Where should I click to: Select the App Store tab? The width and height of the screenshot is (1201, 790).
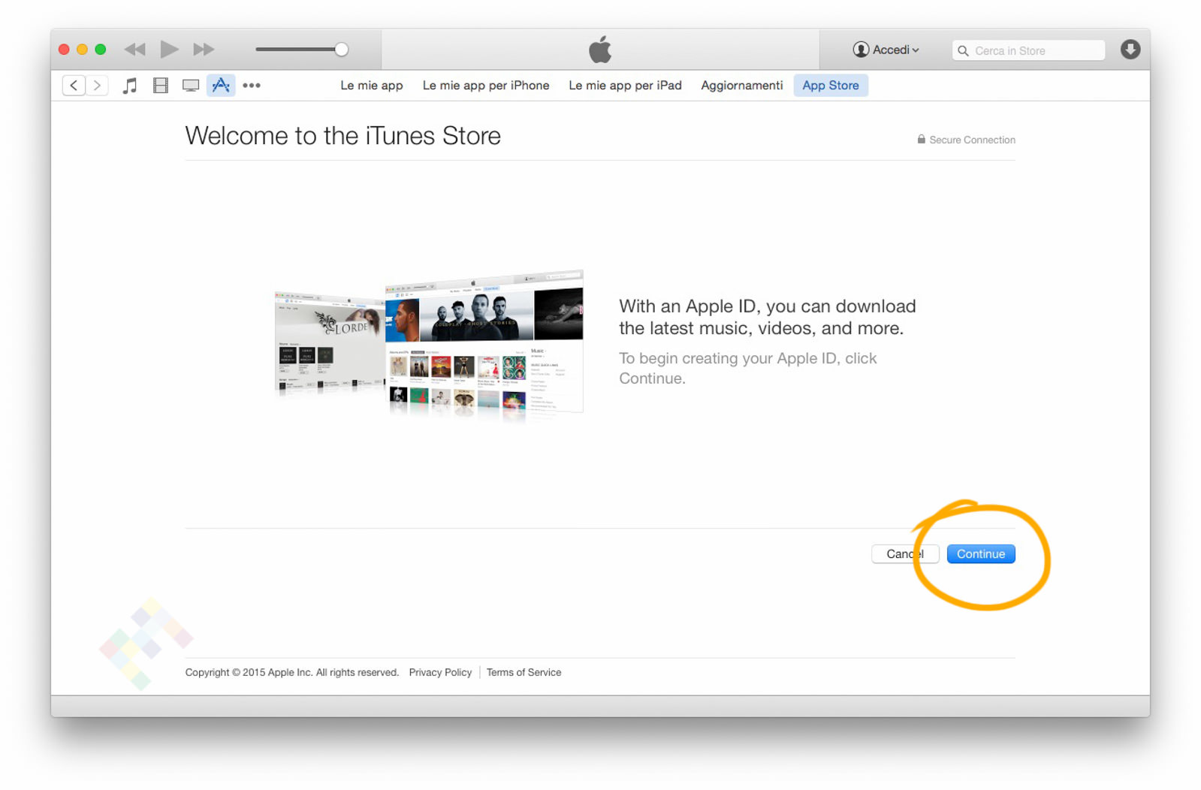point(831,86)
